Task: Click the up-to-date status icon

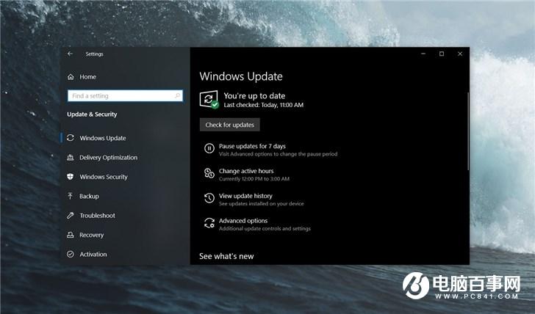Action: point(209,100)
